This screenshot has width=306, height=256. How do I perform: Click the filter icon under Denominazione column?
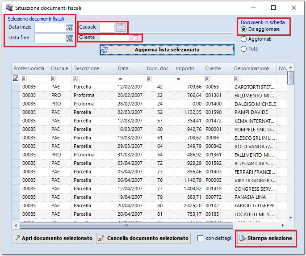[237, 79]
